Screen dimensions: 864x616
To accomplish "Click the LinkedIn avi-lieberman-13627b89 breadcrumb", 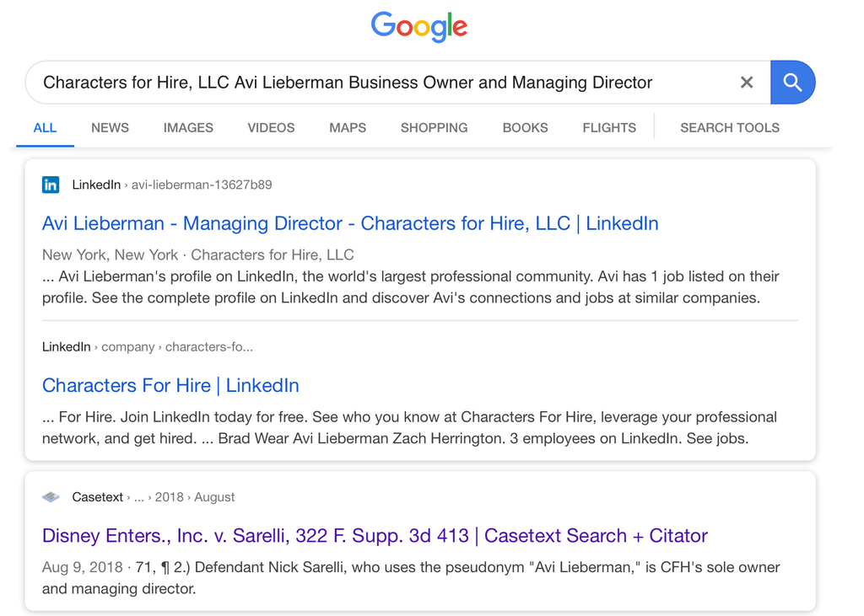I will [x=172, y=185].
